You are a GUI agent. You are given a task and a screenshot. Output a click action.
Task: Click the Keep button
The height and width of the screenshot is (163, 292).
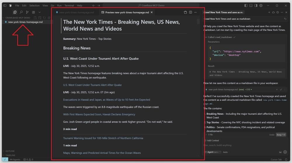[281, 135]
